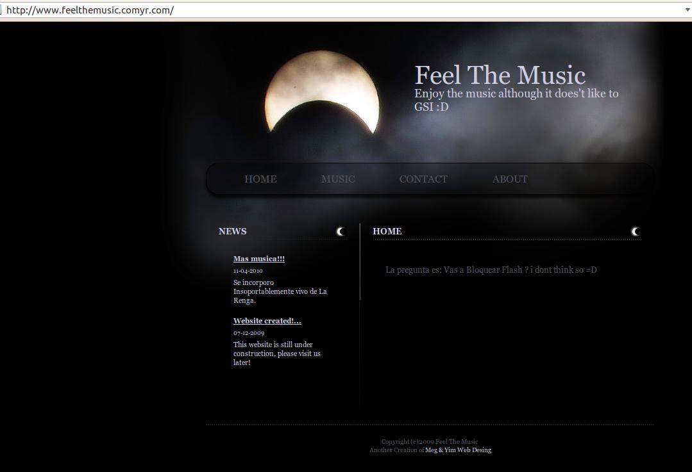The width and height of the screenshot is (692, 472).
Task: Open the address bar history dropdown arrow
Action: [x=687, y=10]
